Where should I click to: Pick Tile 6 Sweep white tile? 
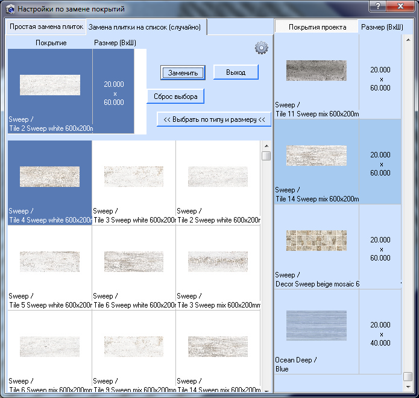(134, 262)
